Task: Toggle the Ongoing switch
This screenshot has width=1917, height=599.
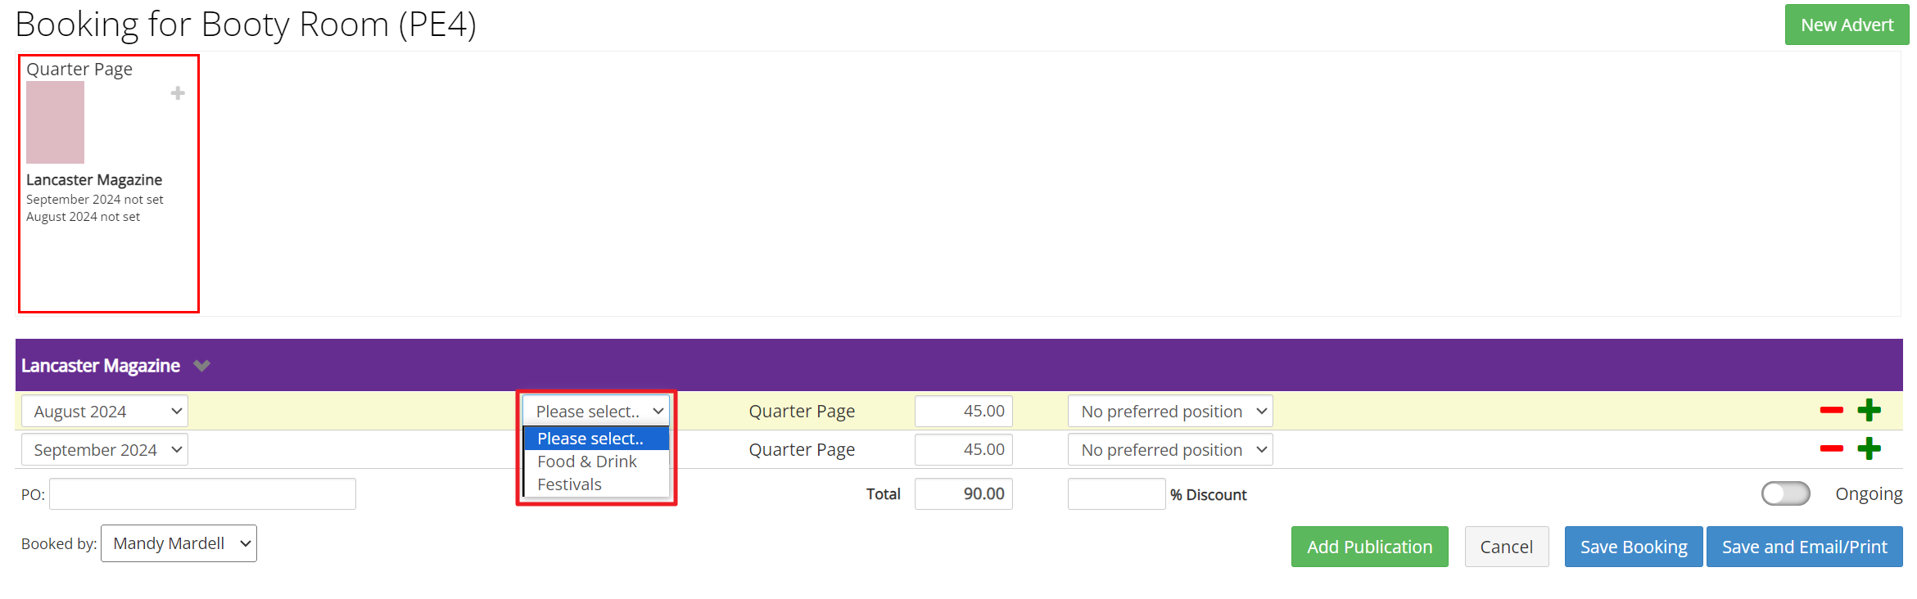Action: (x=1785, y=493)
